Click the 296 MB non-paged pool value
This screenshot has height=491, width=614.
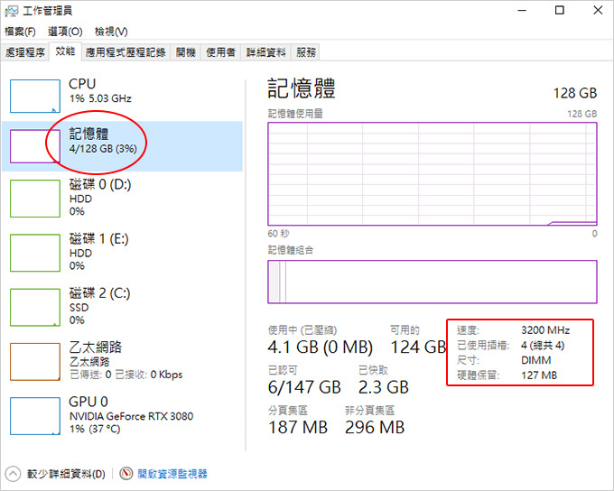pos(375,427)
